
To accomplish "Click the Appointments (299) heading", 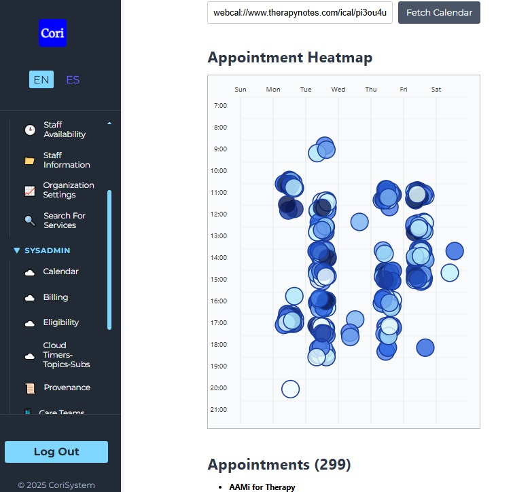I will pos(279,464).
